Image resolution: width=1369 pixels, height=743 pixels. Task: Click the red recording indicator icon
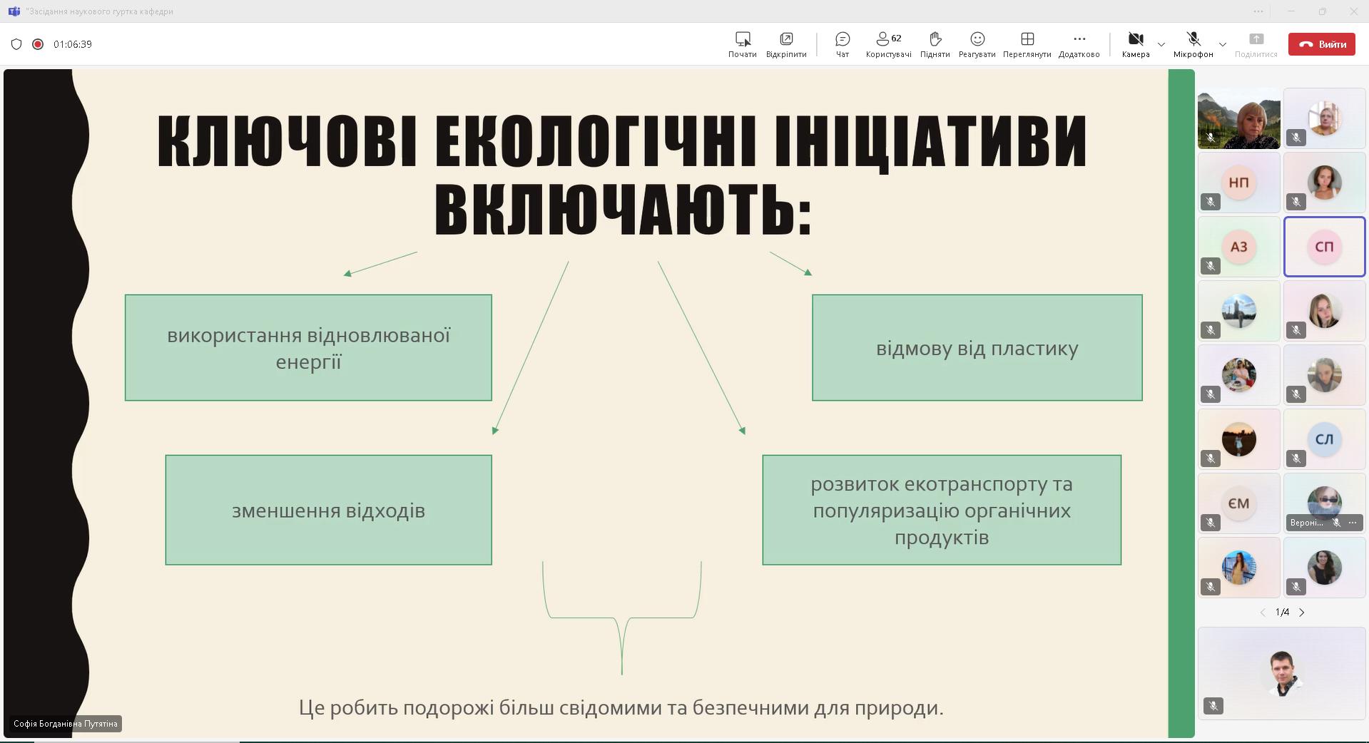click(x=38, y=44)
